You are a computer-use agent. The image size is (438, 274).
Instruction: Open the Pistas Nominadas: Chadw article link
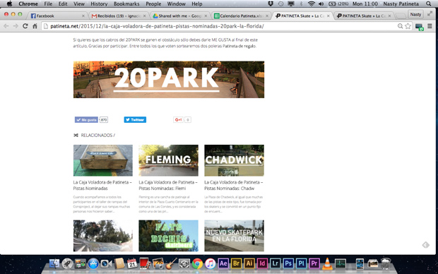[x=233, y=185]
